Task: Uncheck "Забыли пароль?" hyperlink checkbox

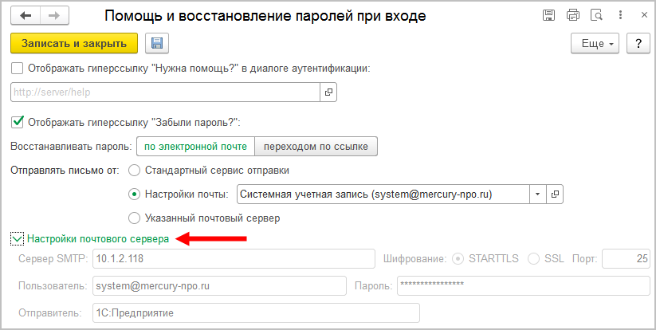Action: tap(18, 122)
